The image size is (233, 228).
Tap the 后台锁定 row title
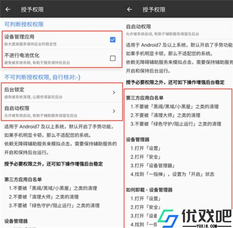click(14, 89)
